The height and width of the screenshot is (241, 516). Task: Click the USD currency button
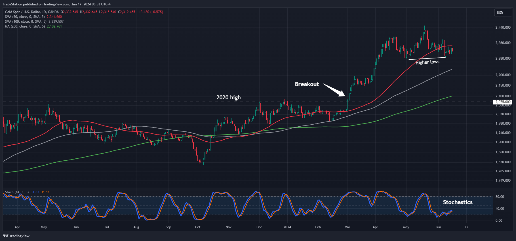click(x=503, y=12)
